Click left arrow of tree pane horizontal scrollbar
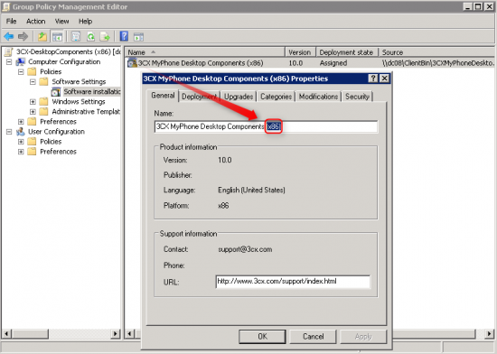The image size is (497, 354). (7, 334)
